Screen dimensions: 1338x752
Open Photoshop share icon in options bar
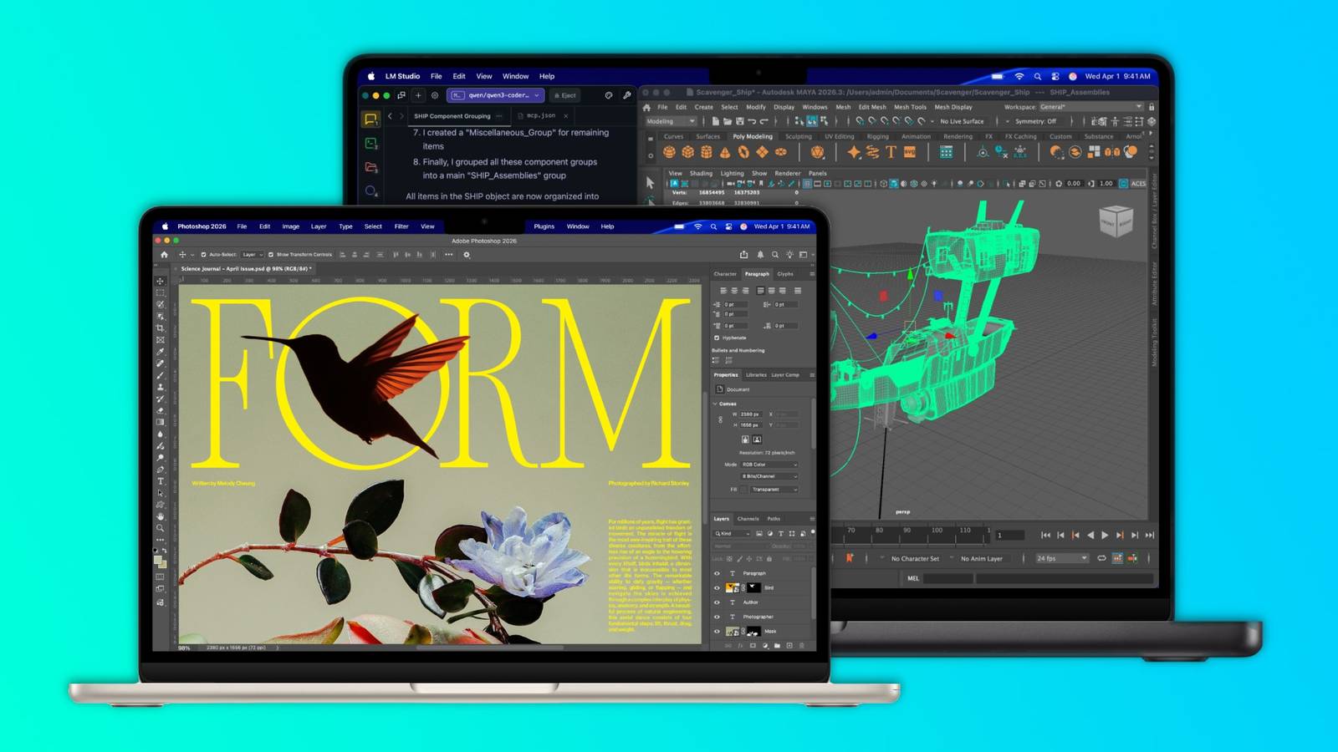pyautogui.click(x=743, y=255)
